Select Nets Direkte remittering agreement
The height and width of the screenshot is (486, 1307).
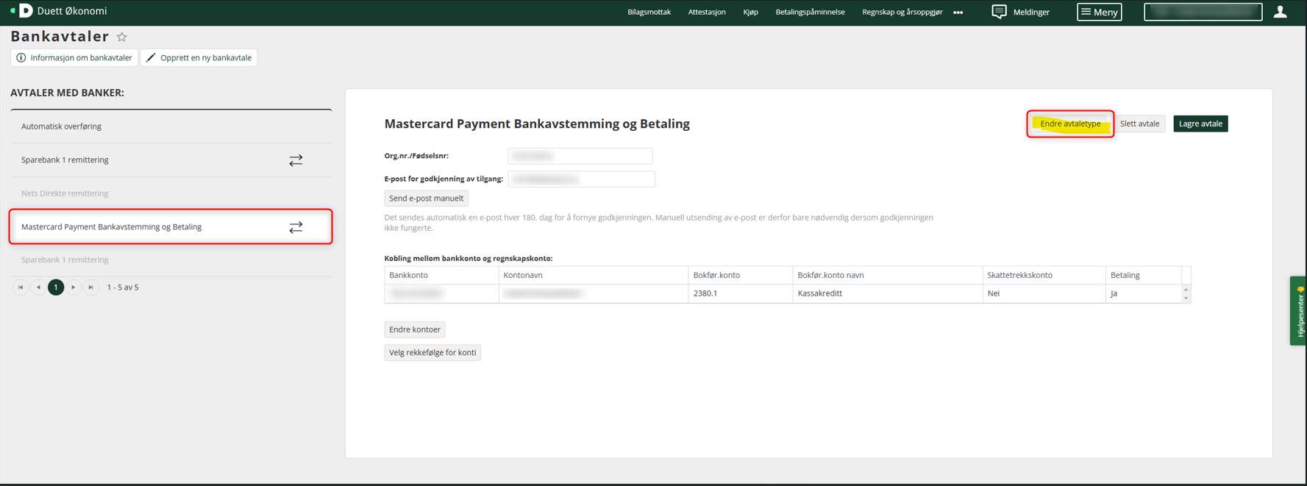(171, 193)
